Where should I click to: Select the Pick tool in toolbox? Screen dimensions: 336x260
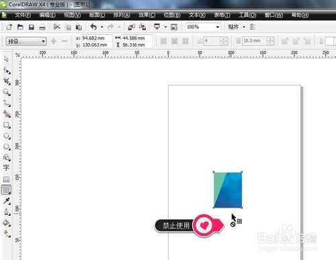pos(7,59)
